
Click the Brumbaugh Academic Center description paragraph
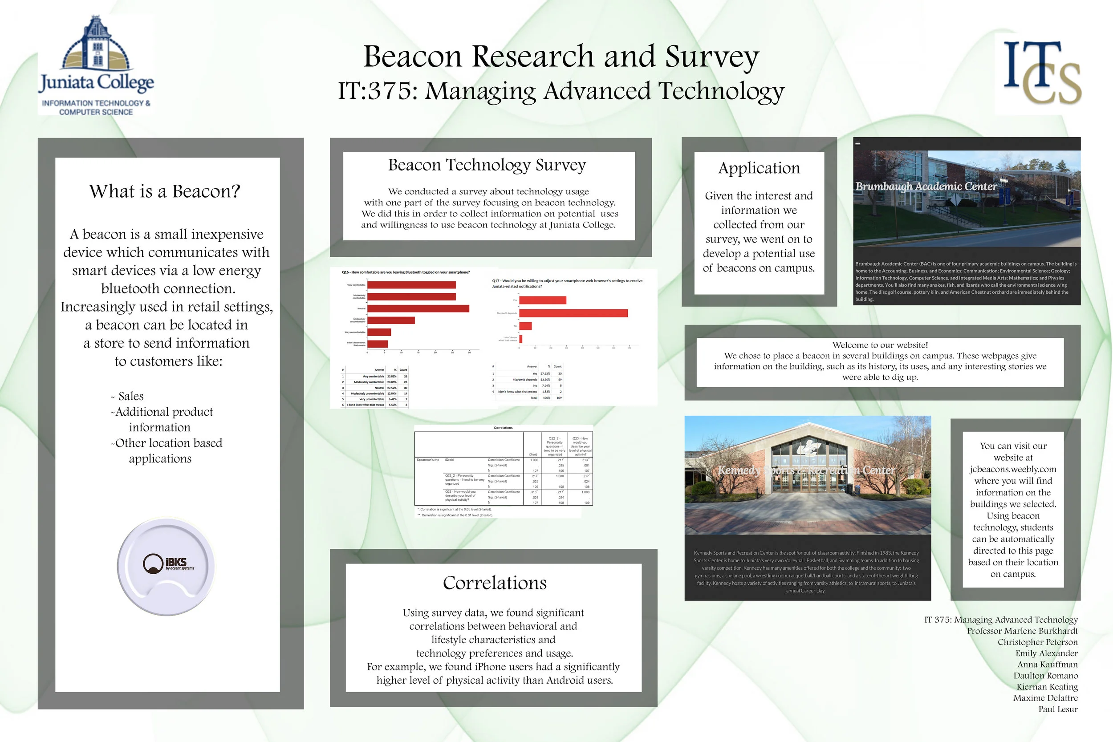[x=966, y=281]
